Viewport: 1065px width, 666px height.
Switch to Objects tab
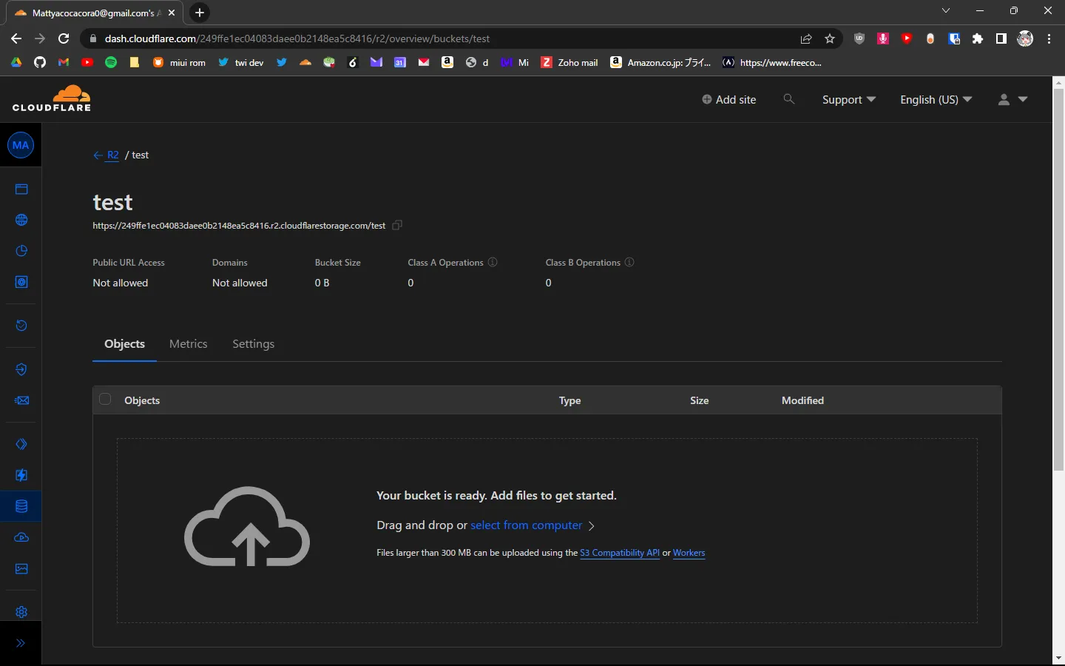[x=124, y=344]
